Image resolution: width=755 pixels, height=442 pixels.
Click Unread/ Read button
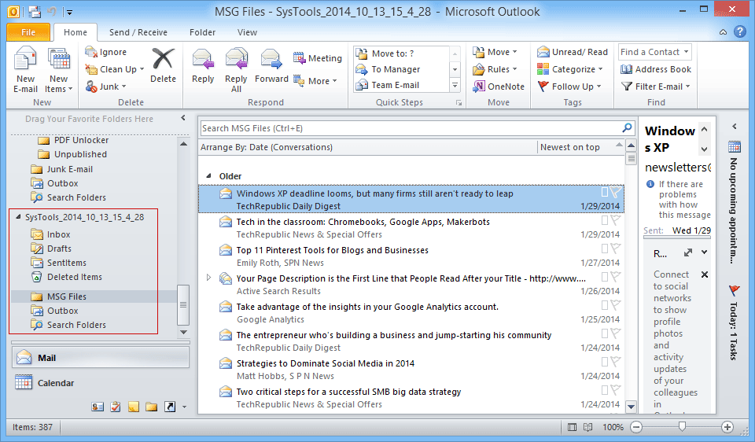click(573, 52)
